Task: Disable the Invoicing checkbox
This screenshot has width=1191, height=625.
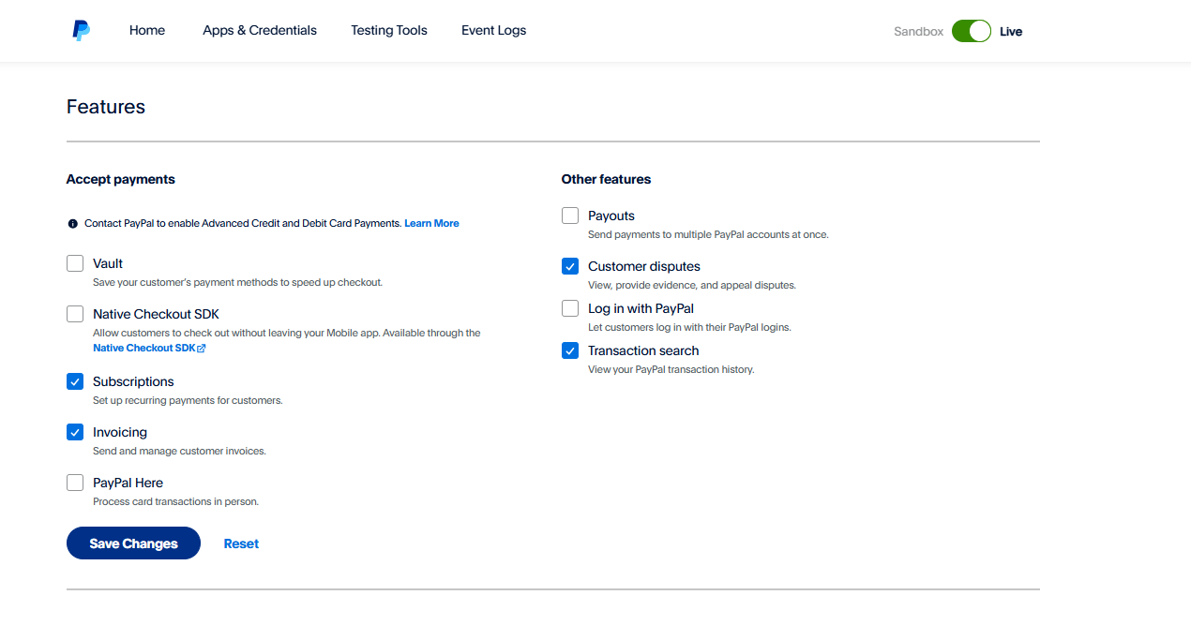Action: 75,432
